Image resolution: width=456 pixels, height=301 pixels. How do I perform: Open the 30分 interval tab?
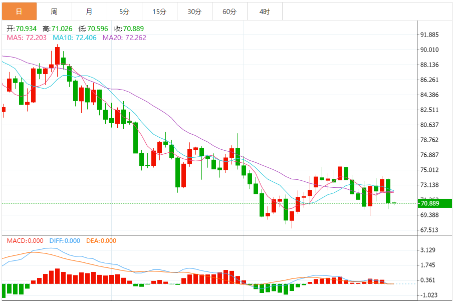(x=194, y=12)
